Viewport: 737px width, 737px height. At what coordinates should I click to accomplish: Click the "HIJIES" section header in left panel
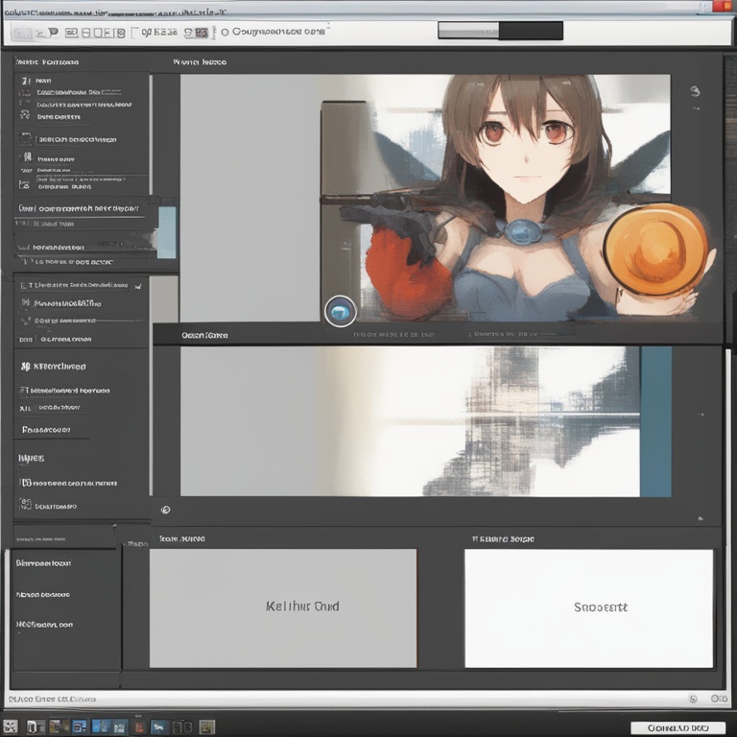(x=31, y=459)
